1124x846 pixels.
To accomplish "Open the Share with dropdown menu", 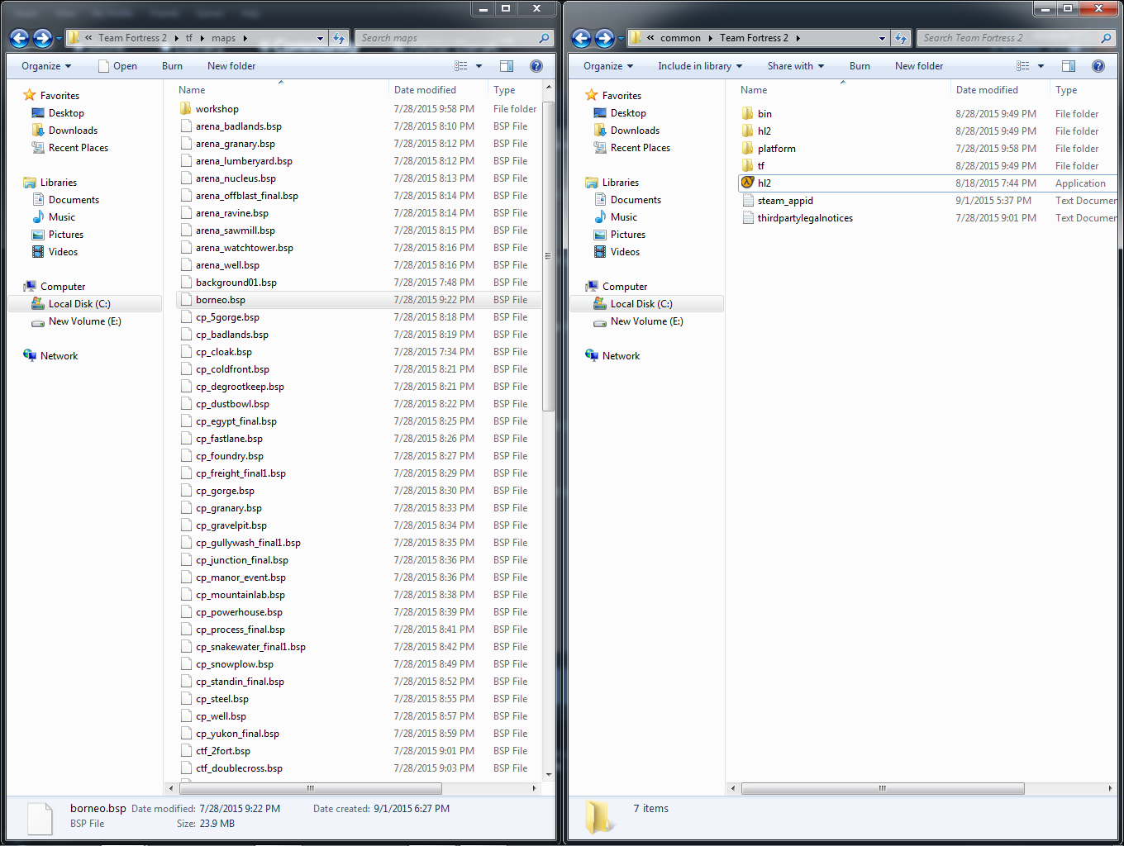I will point(795,66).
